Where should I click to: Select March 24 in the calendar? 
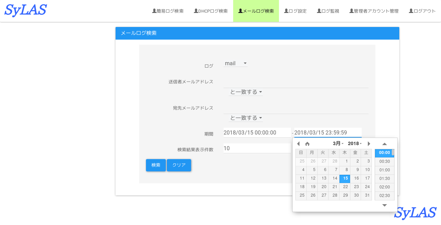(366, 187)
